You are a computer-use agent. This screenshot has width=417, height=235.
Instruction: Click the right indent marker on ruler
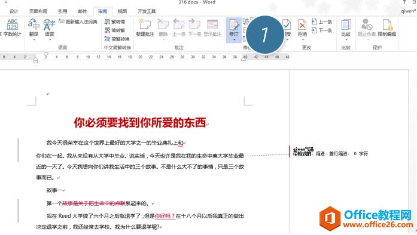[x=243, y=58]
